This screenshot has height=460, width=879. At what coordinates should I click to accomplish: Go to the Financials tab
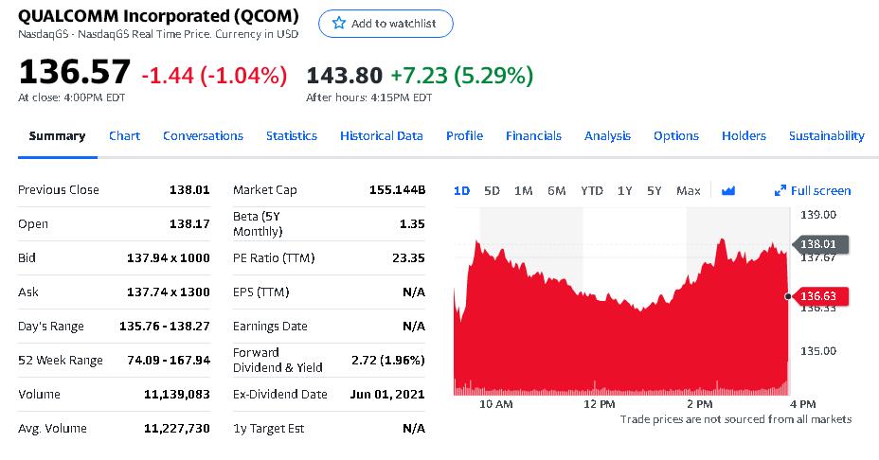coord(533,135)
